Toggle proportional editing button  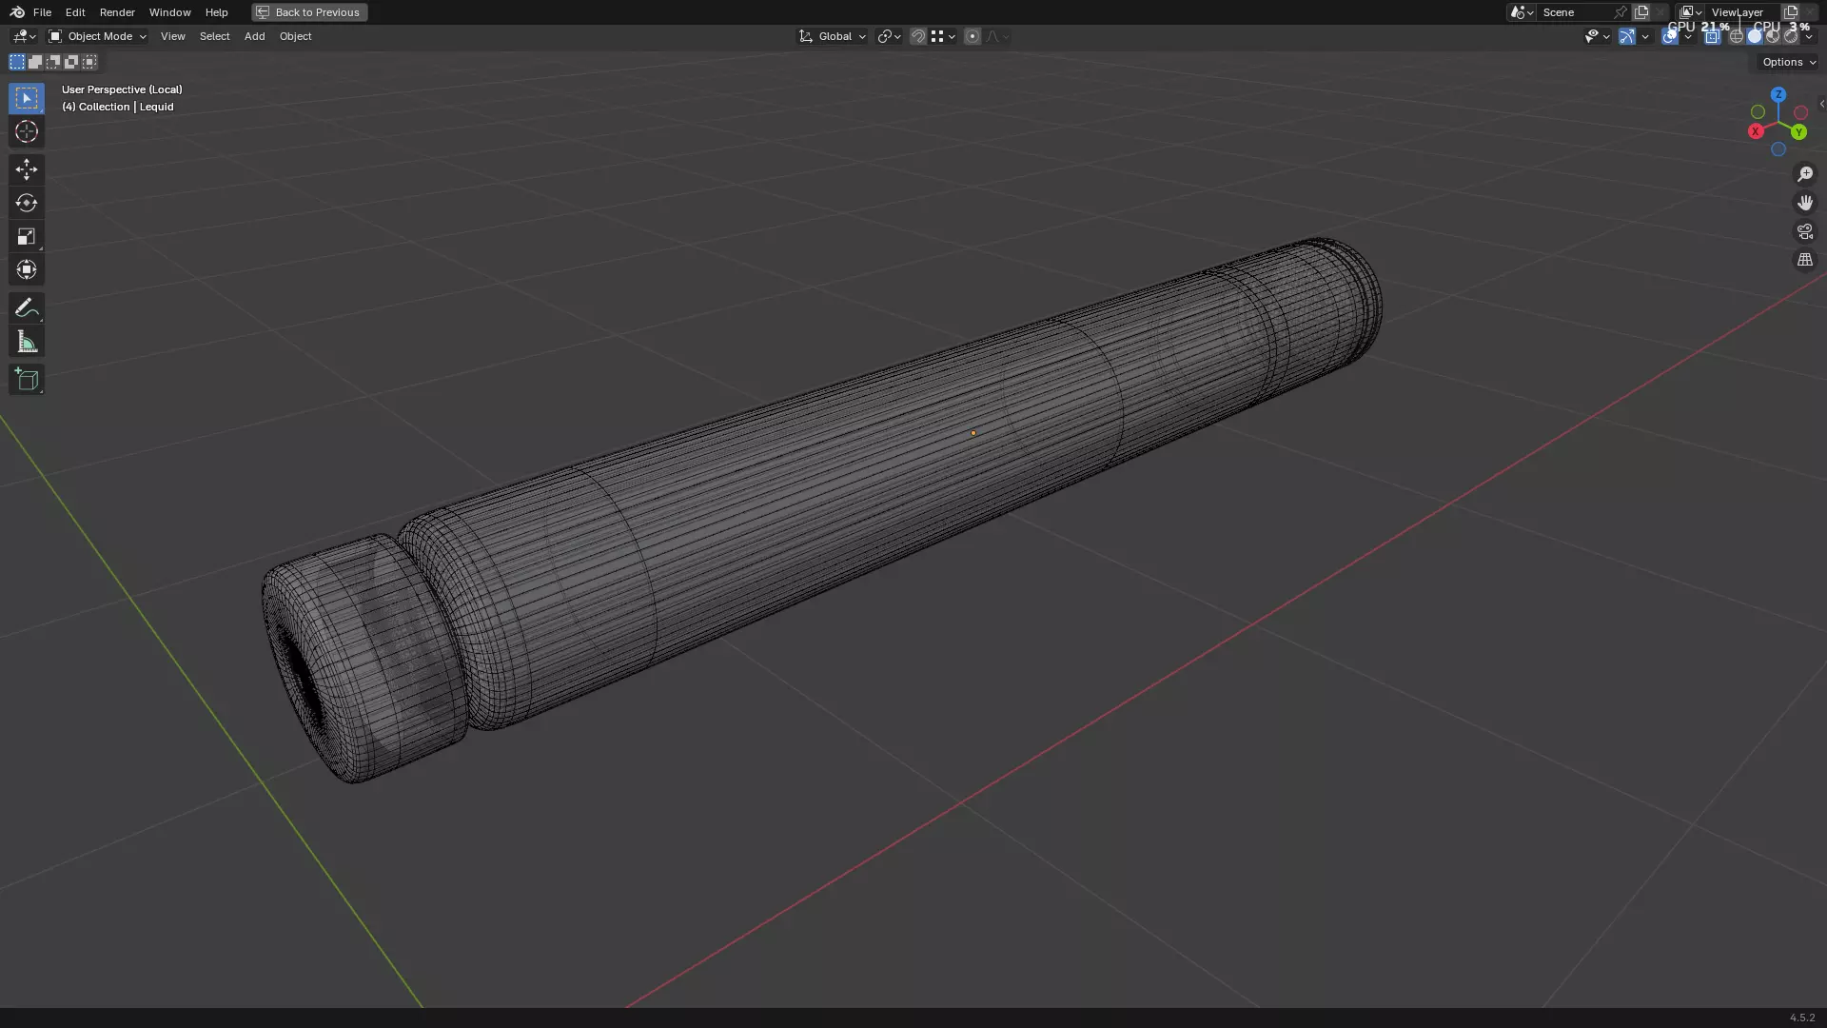pyautogui.click(x=972, y=36)
